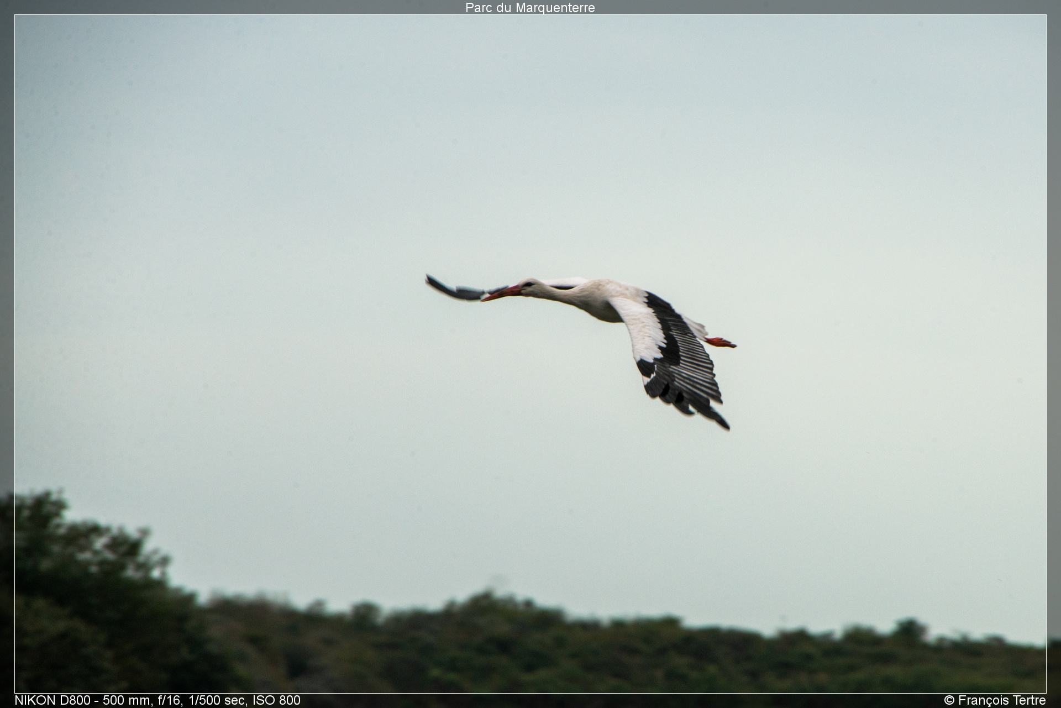Click the flying stork in the photo

[x=581, y=352]
